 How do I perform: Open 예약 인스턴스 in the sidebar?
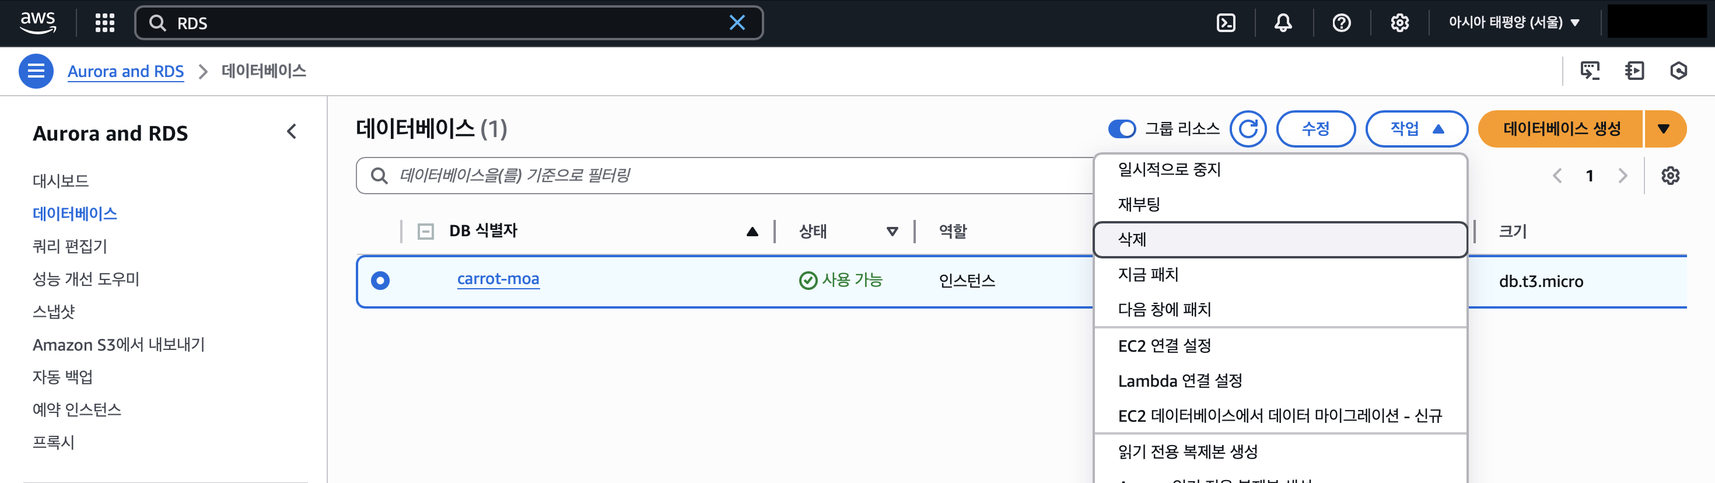coord(77,409)
